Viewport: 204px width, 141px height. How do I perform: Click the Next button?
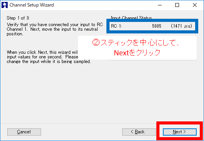click(180, 132)
